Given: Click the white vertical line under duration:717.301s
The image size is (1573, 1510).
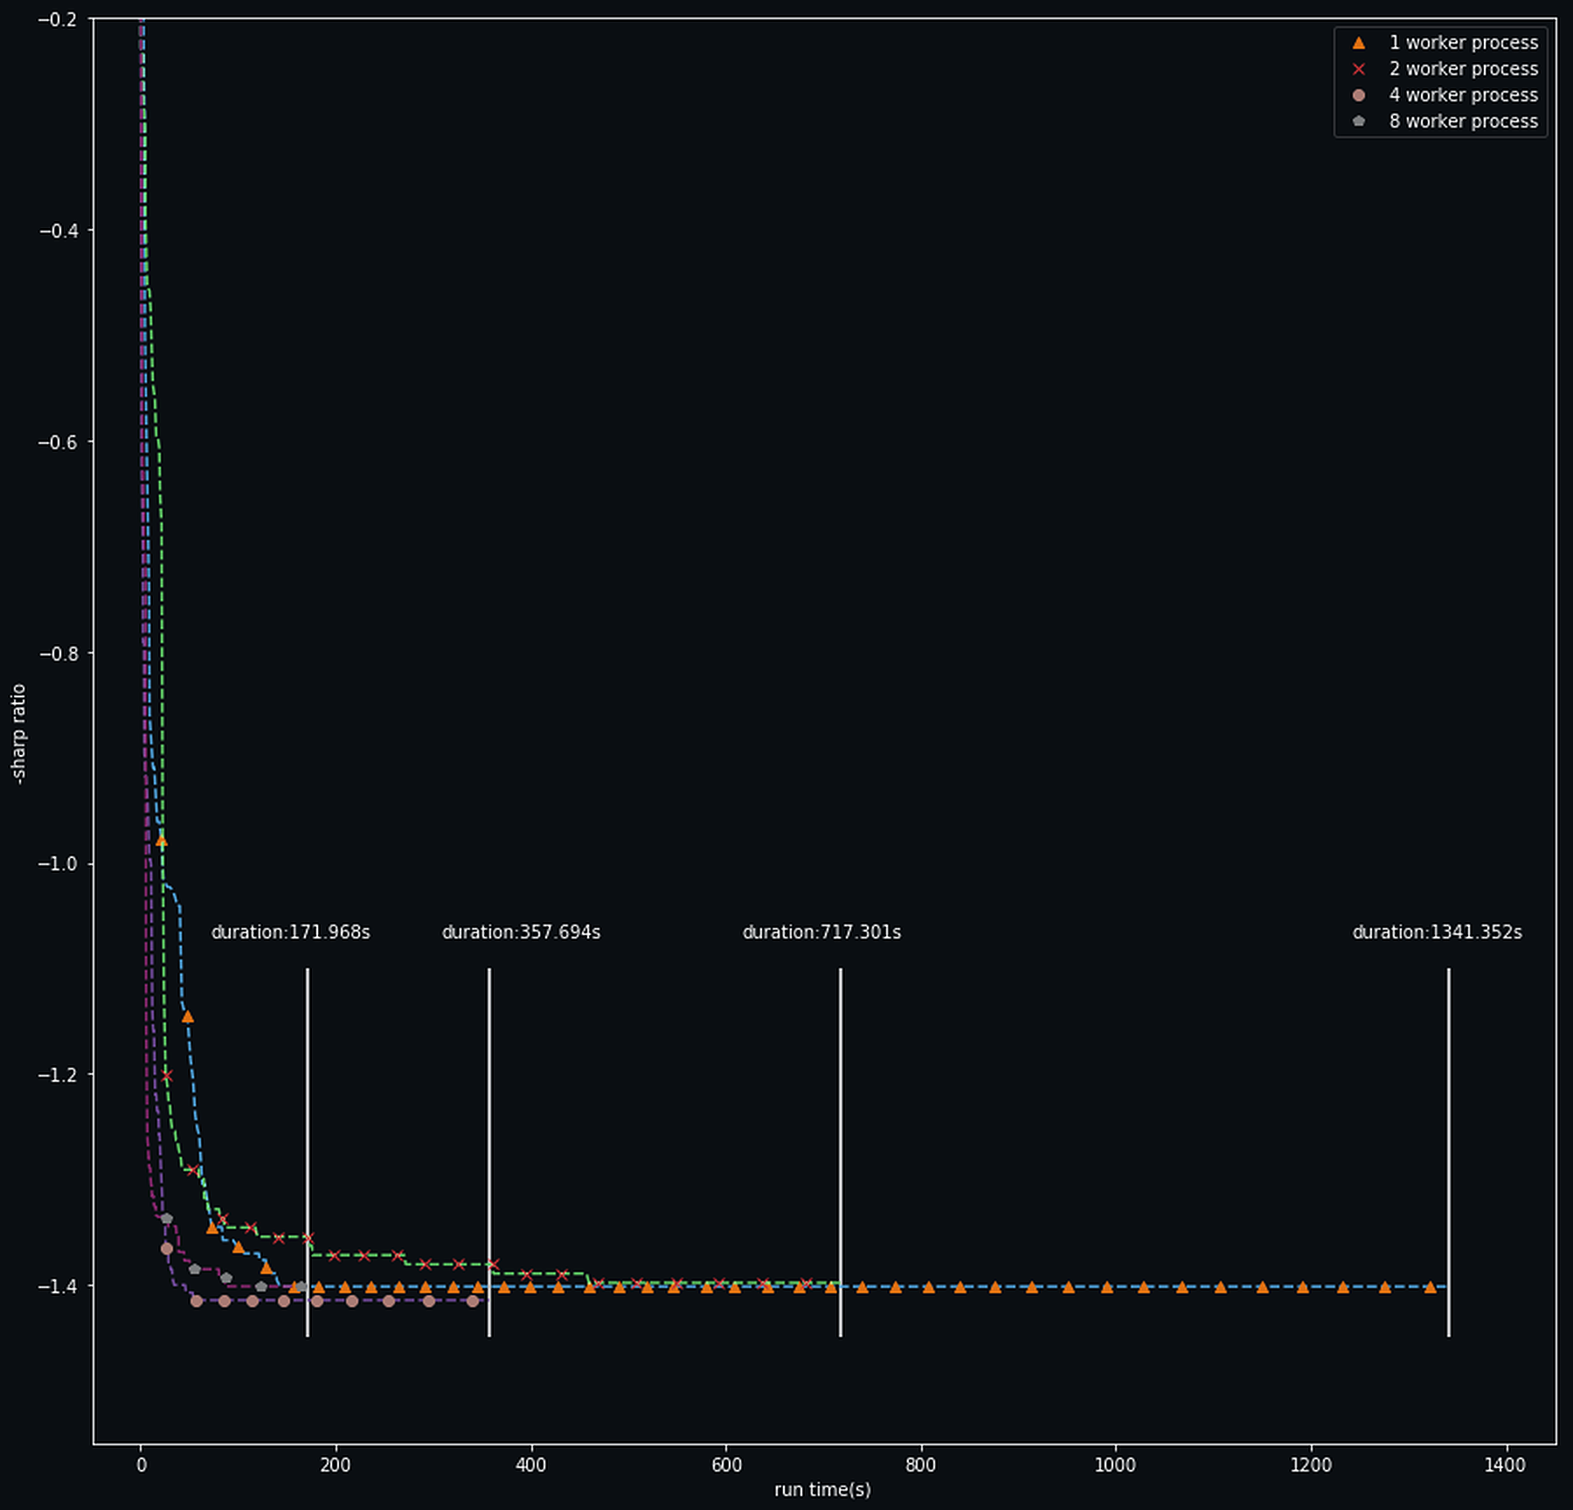Looking at the screenshot, I should click(x=841, y=1152).
